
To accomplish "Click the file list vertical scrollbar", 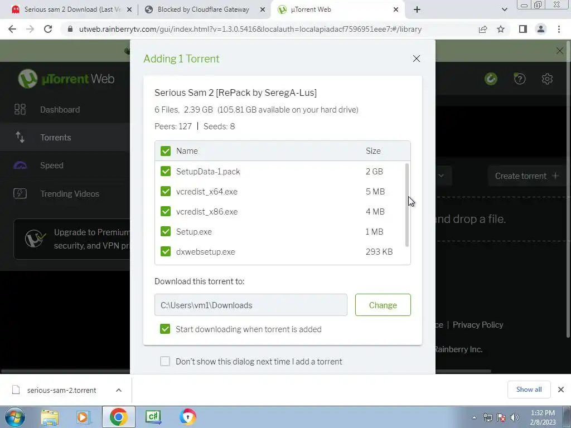I will click(x=407, y=205).
